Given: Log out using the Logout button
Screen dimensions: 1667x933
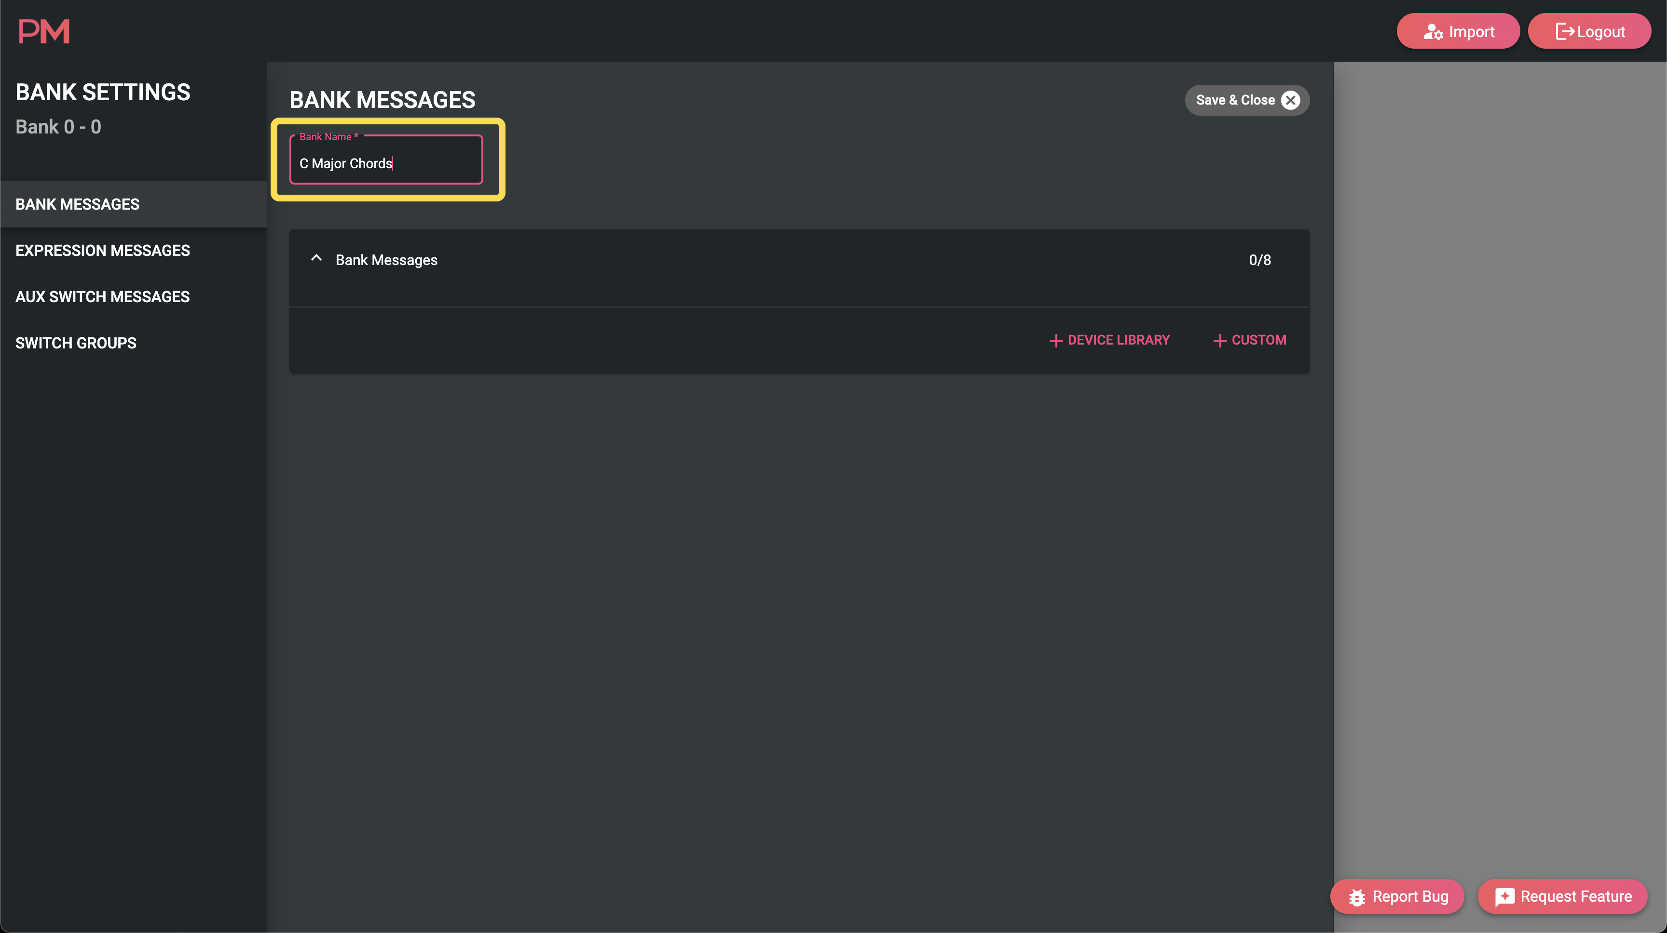Looking at the screenshot, I should pos(1589,31).
